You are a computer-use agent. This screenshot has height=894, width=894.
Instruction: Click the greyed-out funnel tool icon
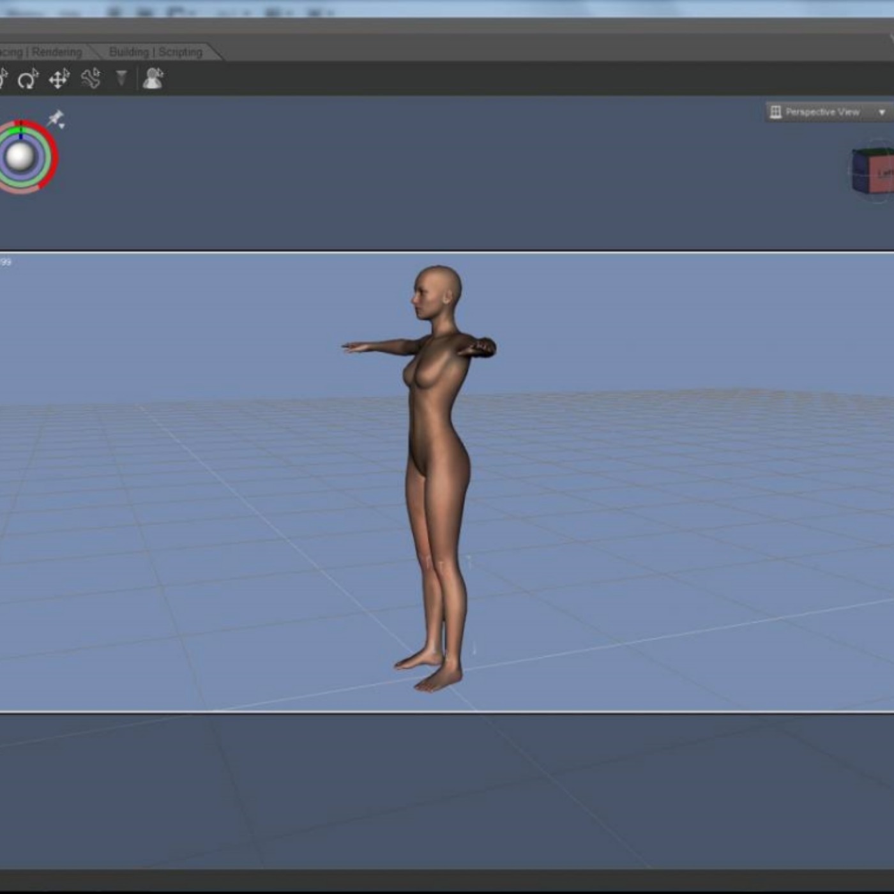[121, 78]
